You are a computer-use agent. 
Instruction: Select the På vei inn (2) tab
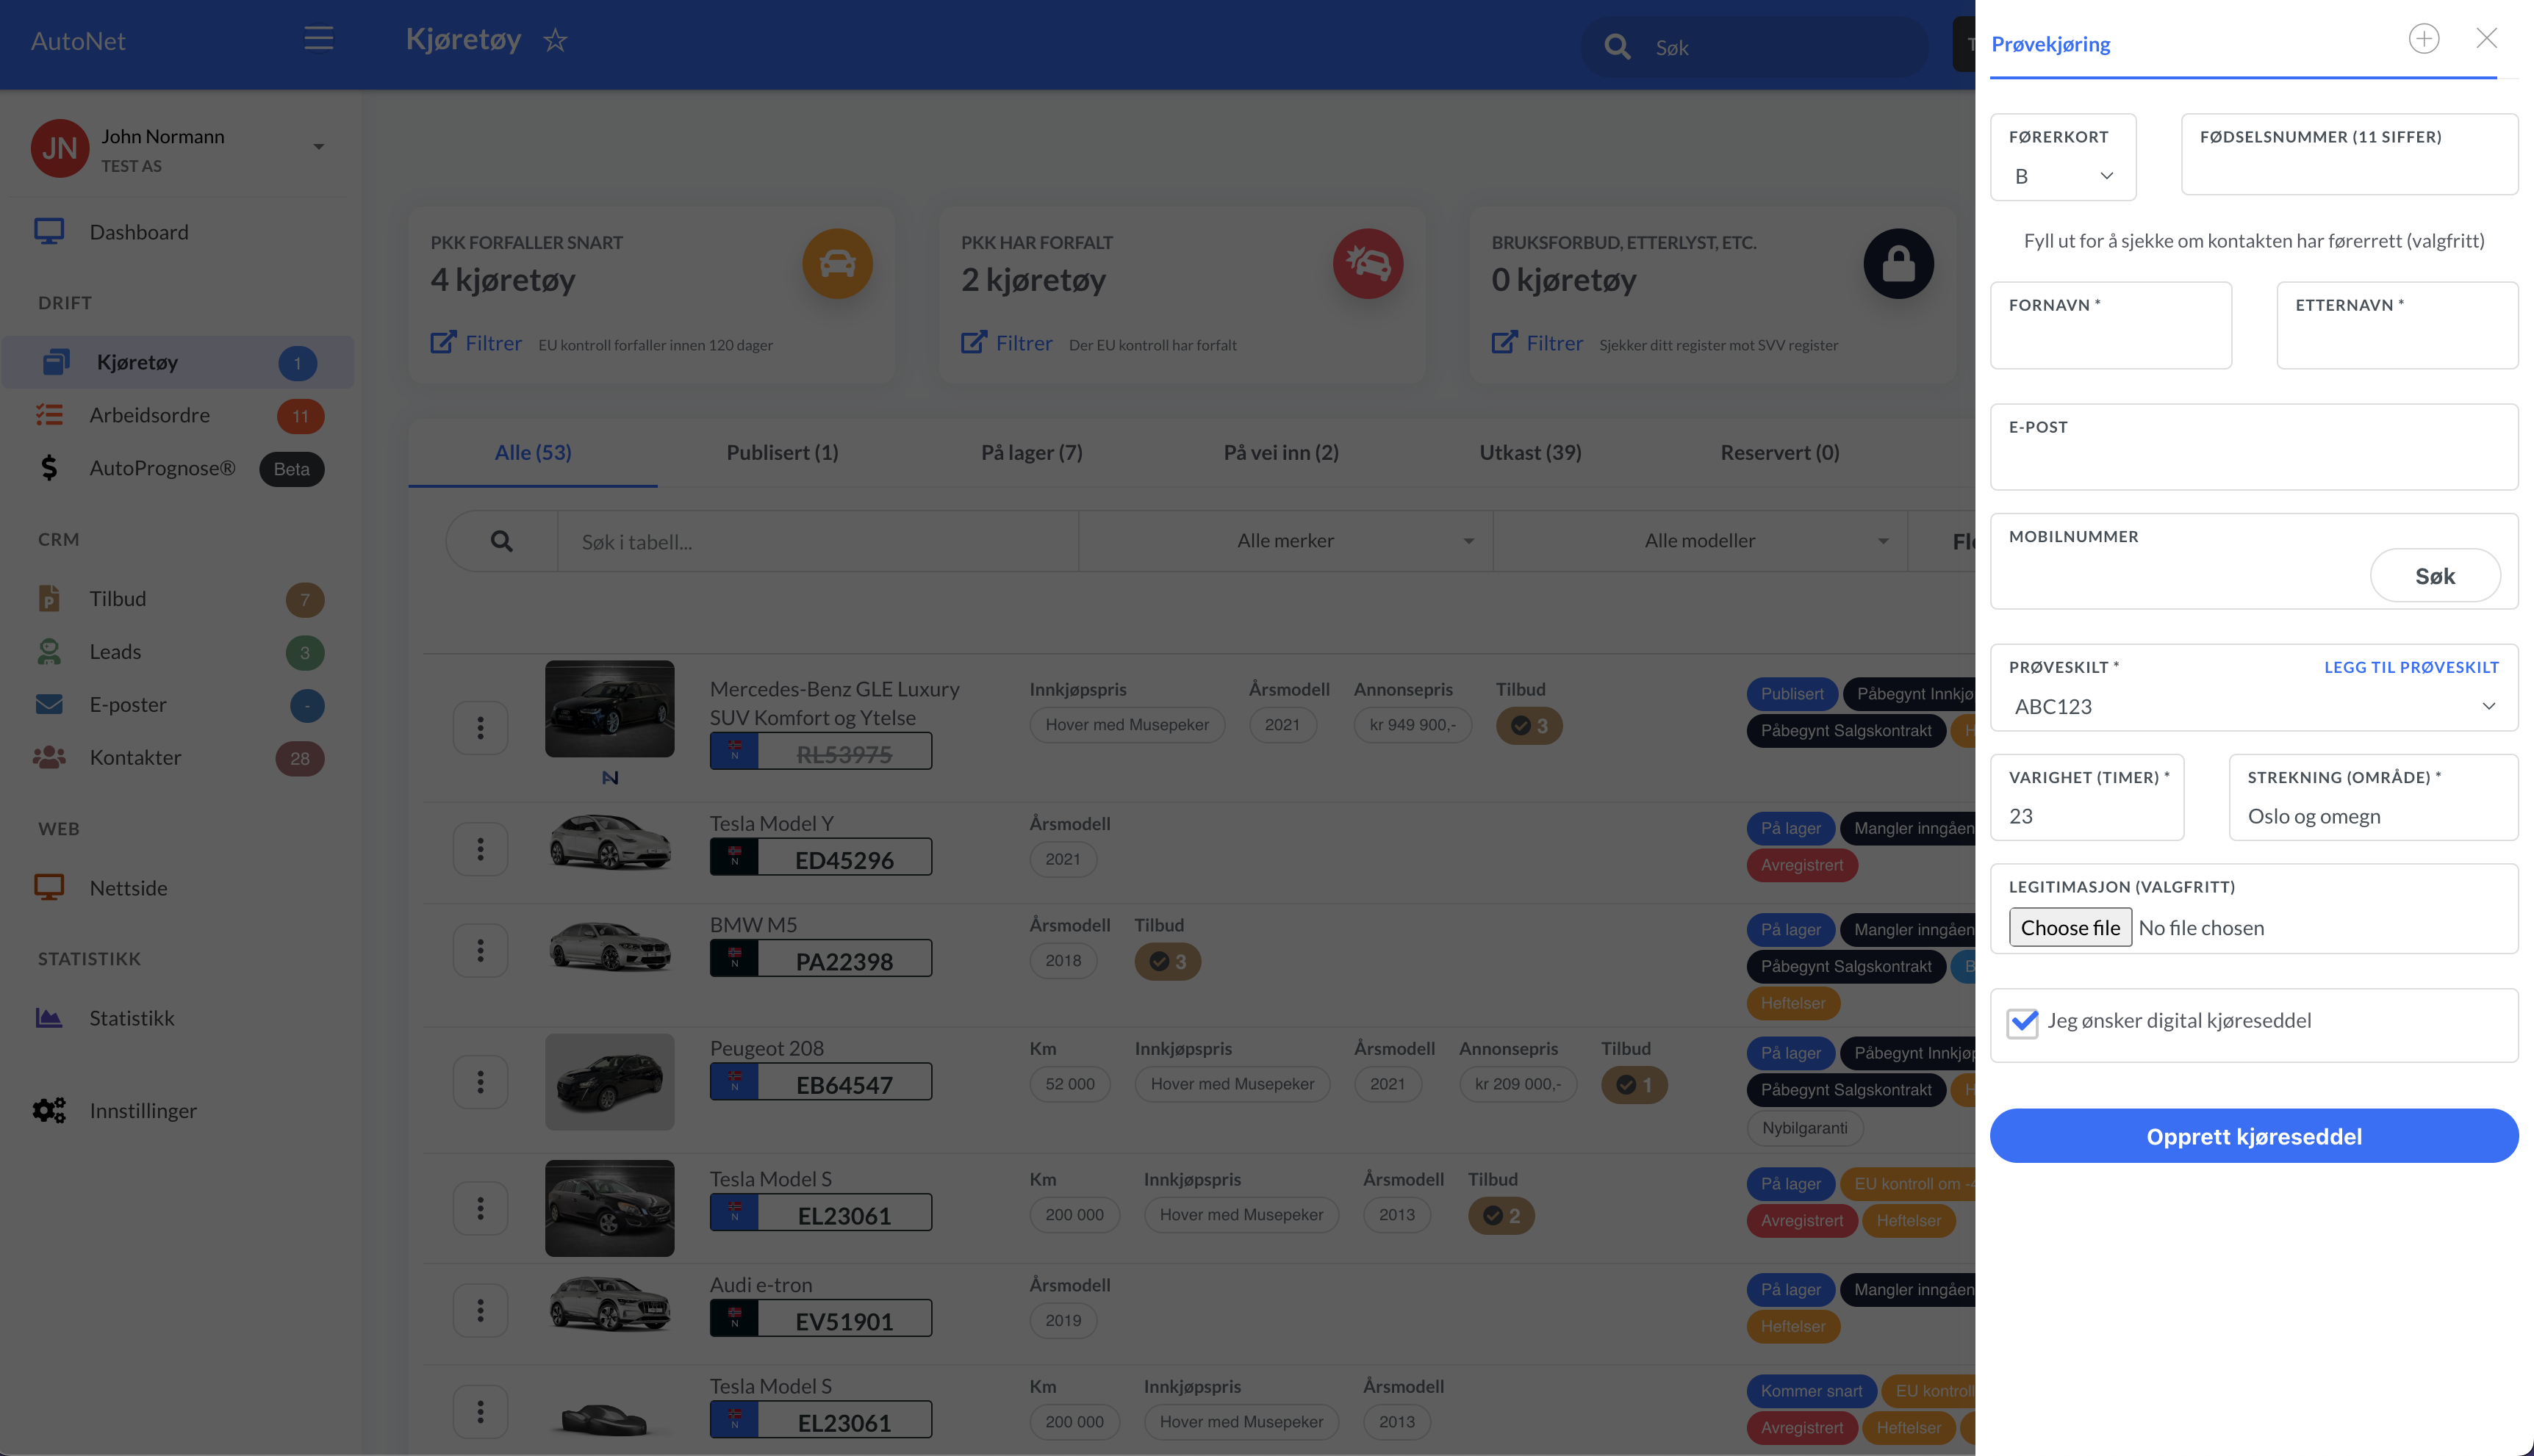[x=1280, y=452]
